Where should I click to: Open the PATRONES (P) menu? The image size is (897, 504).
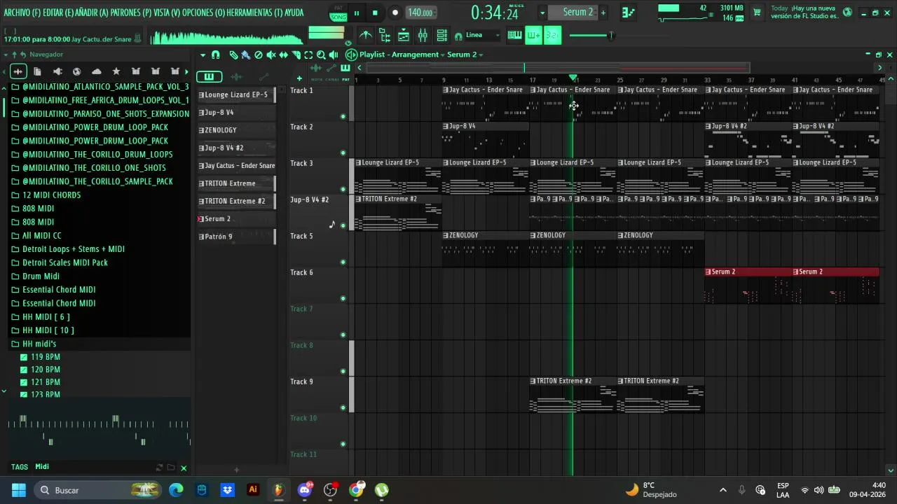pyautogui.click(x=131, y=13)
